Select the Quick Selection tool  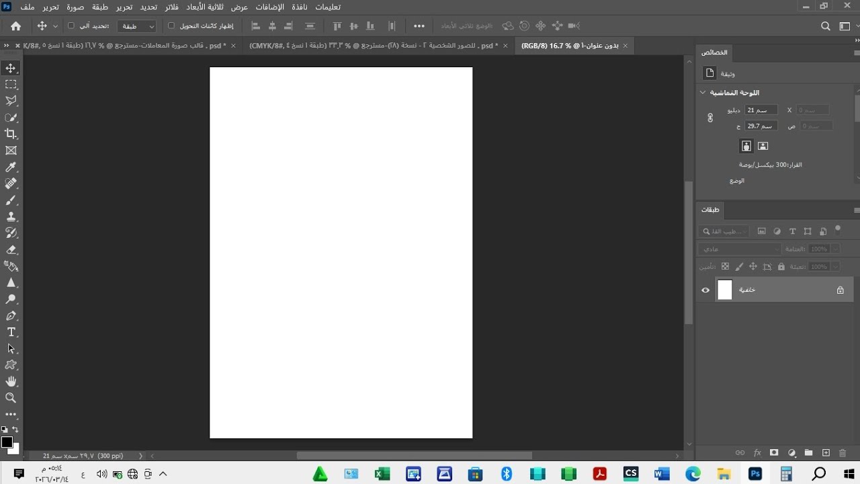11,118
